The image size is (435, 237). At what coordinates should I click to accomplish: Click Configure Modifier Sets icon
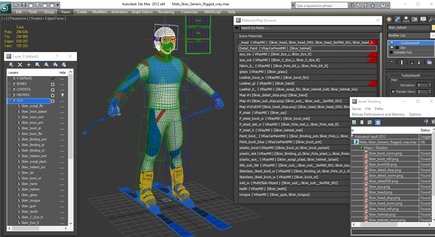click(429, 62)
